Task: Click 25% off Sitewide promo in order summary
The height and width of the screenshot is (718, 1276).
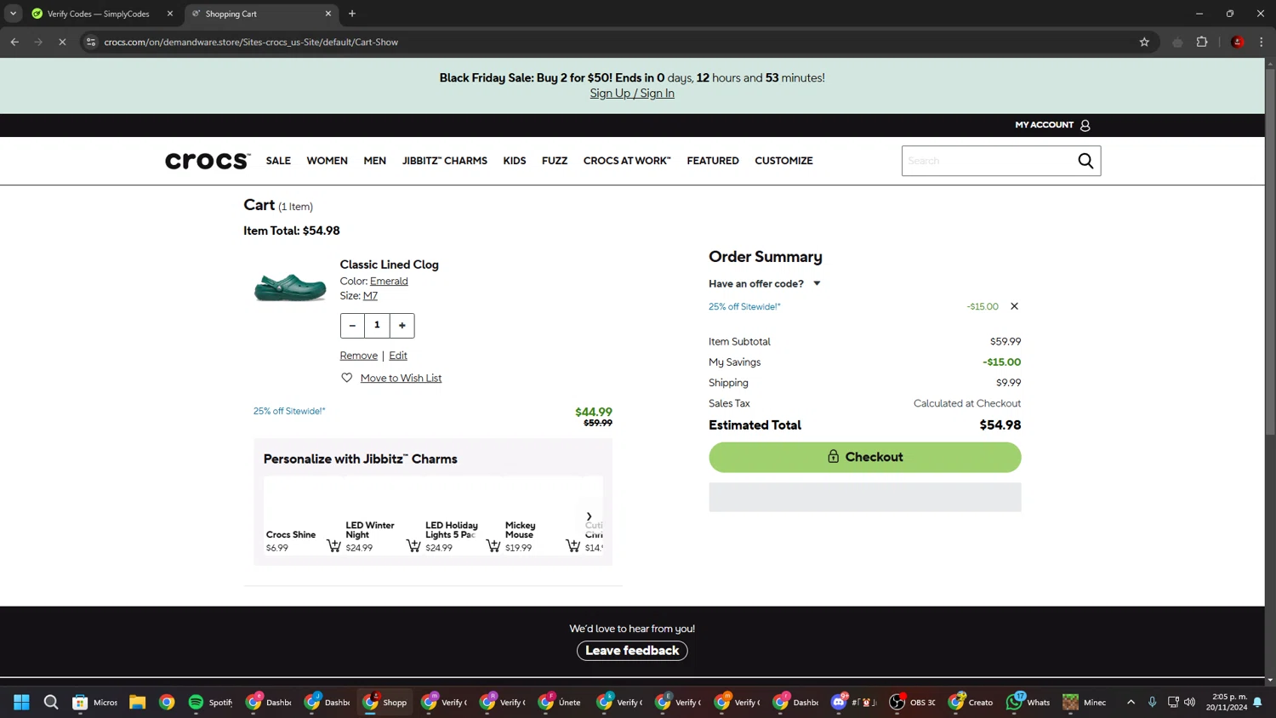Action: [x=744, y=306]
